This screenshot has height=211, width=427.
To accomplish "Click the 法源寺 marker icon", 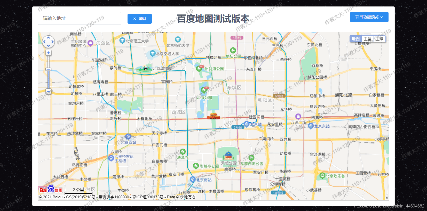I will coord(183,151).
